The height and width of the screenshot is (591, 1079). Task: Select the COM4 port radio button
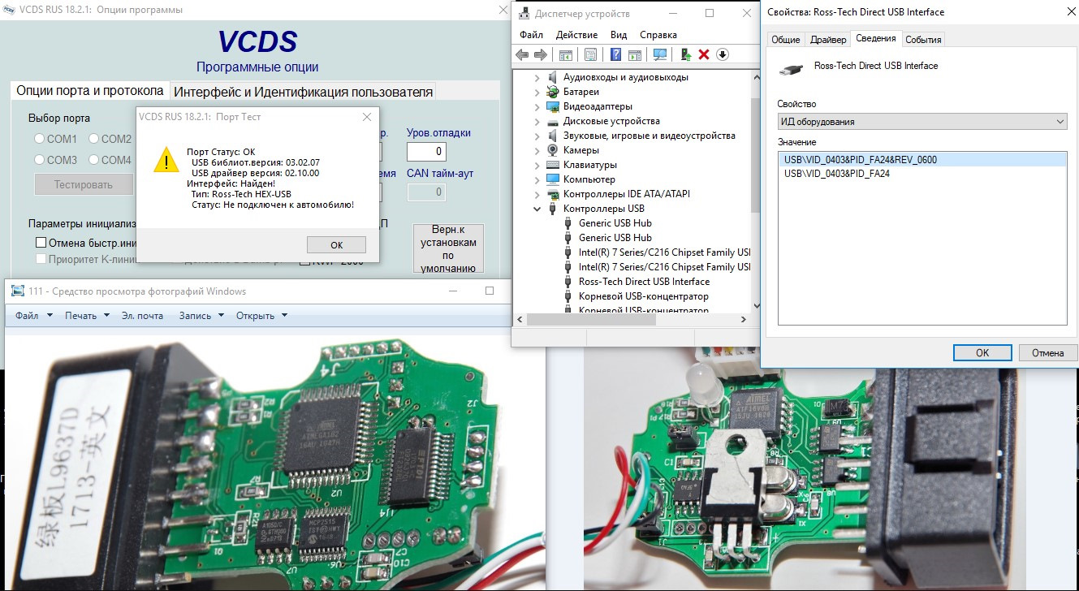(x=93, y=160)
